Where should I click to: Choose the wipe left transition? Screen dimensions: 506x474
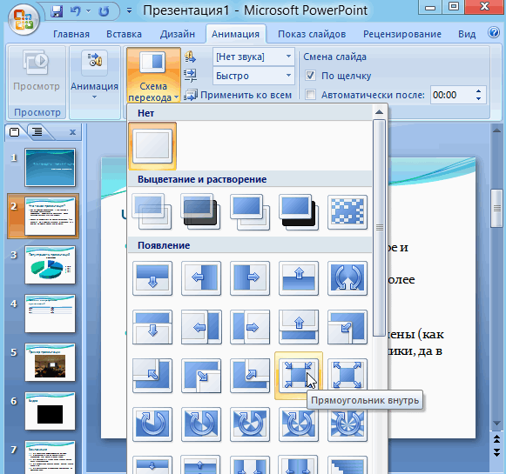(201, 278)
